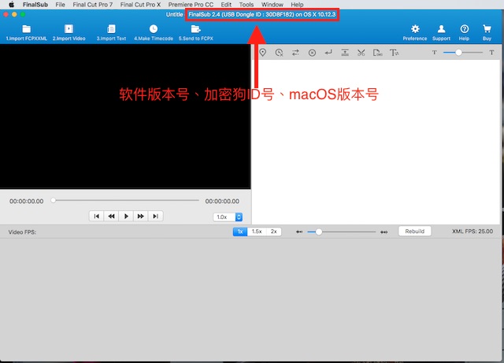
Task: Click the 1.Import FCPXXML toolbar icon
Action: point(26,29)
